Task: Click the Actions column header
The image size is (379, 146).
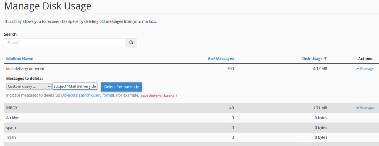Action: tap(365, 59)
